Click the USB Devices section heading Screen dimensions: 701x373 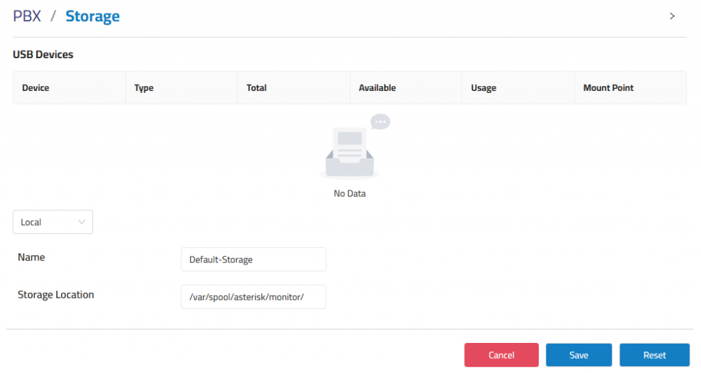click(x=43, y=55)
